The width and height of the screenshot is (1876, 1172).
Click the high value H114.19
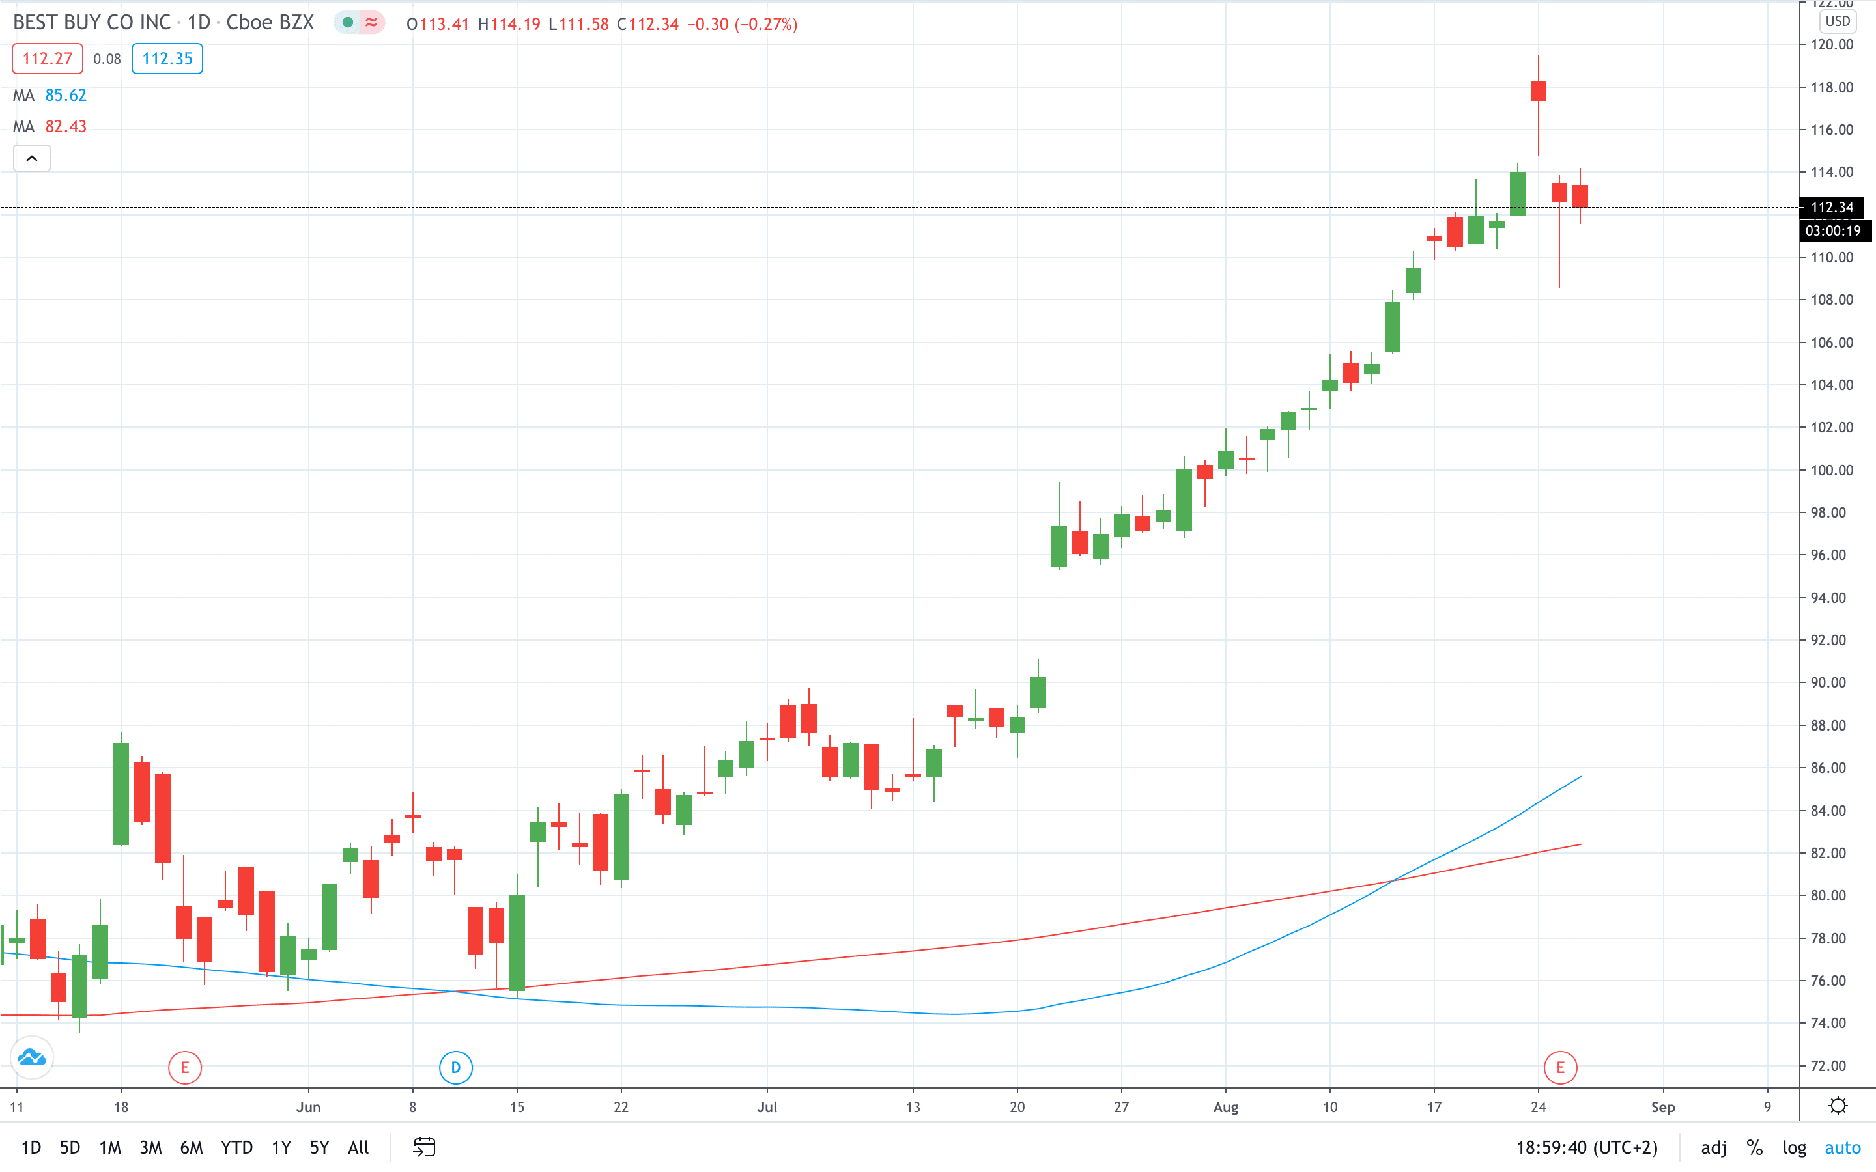pyautogui.click(x=509, y=24)
